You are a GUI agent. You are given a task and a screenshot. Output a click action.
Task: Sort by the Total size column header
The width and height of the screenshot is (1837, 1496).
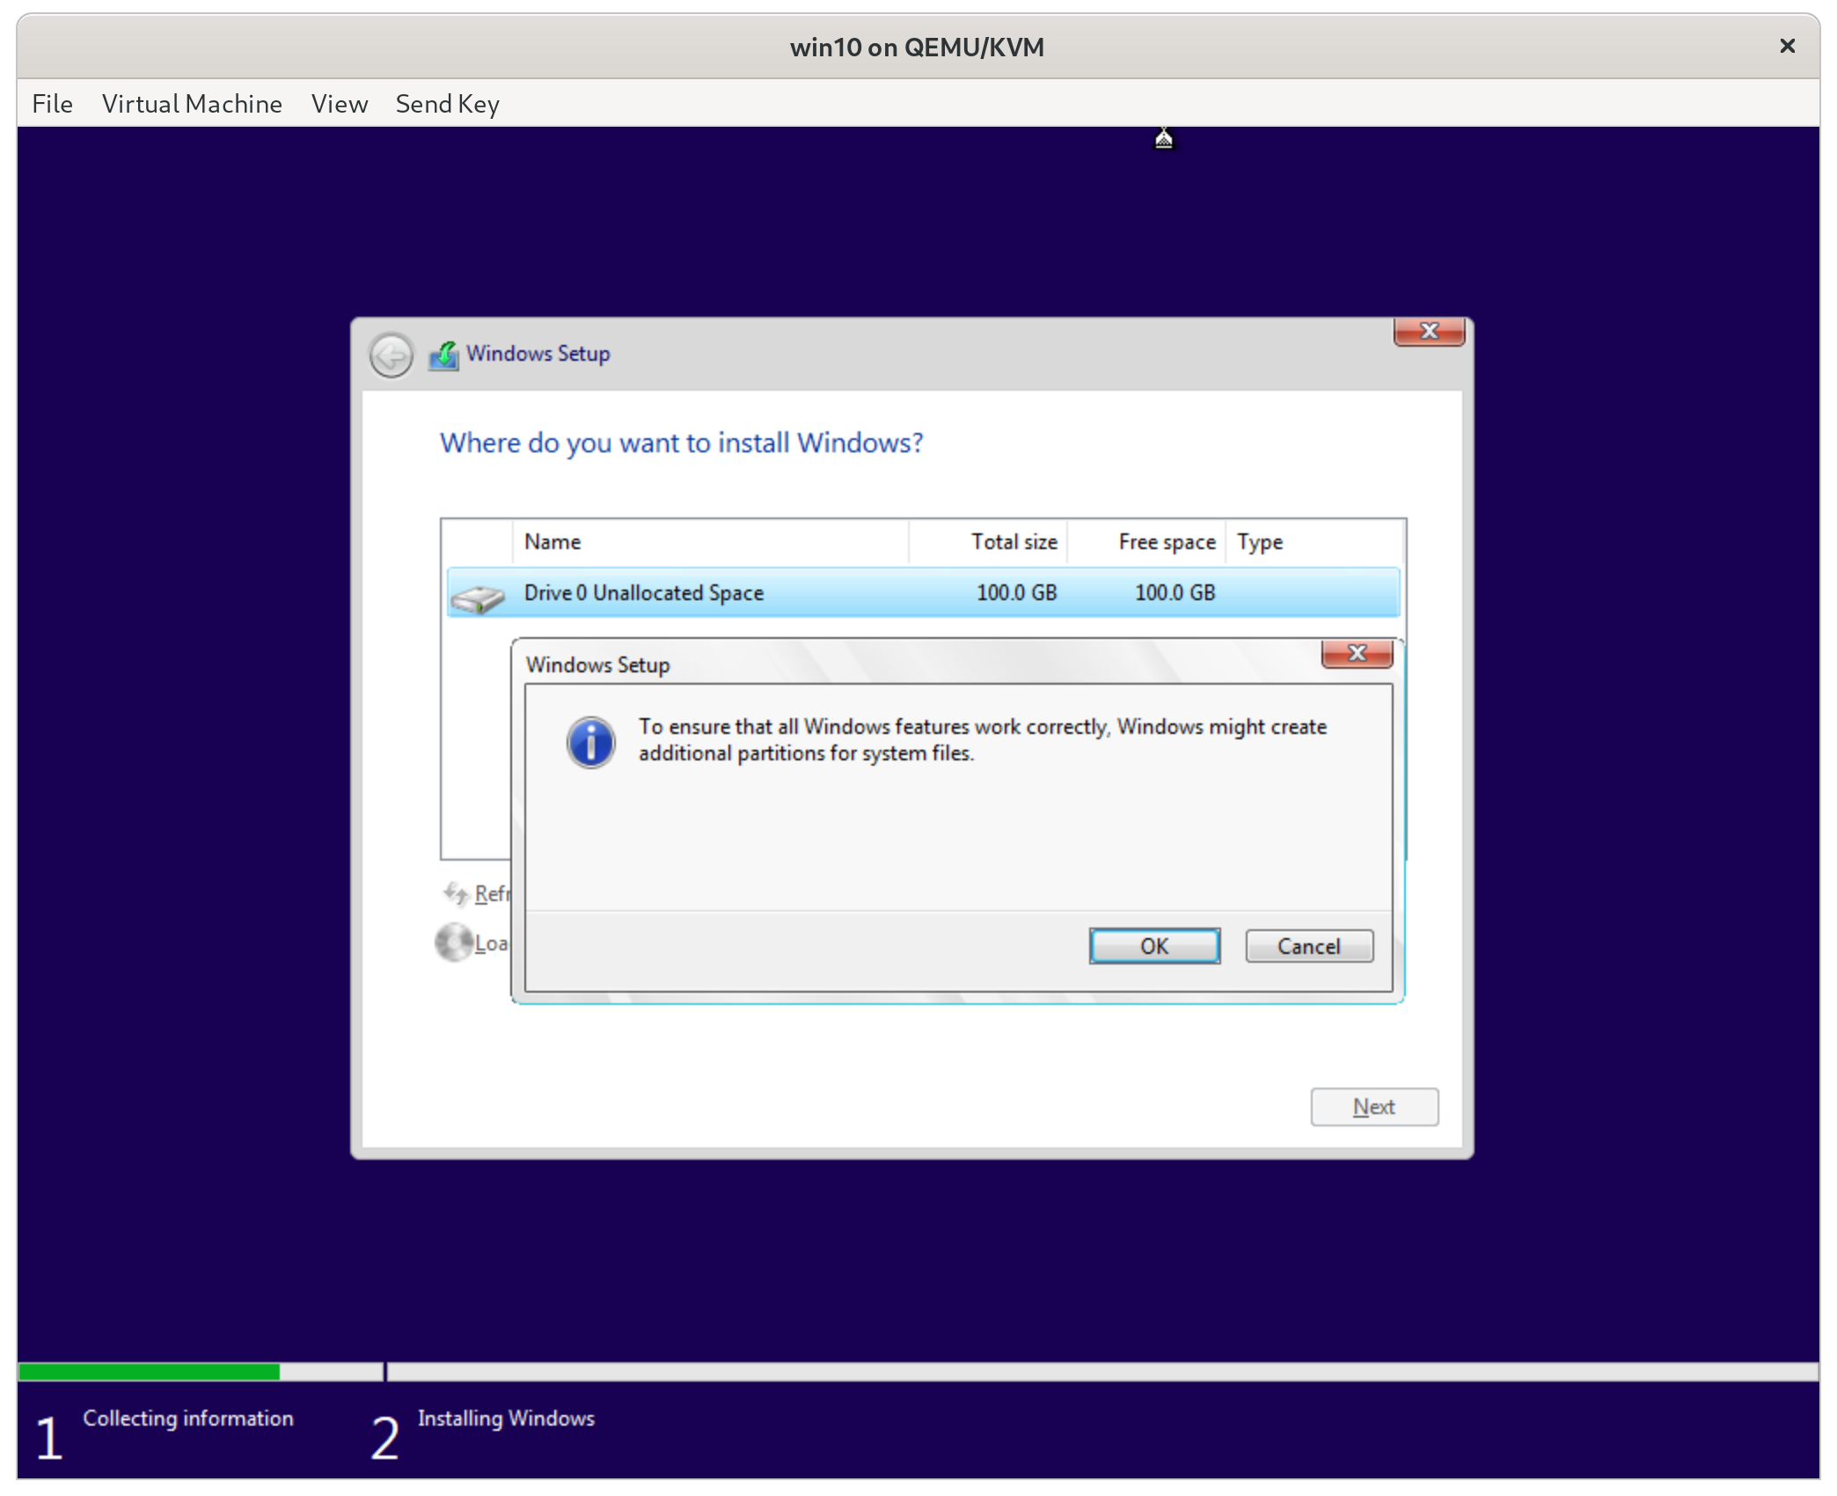pos(1014,542)
